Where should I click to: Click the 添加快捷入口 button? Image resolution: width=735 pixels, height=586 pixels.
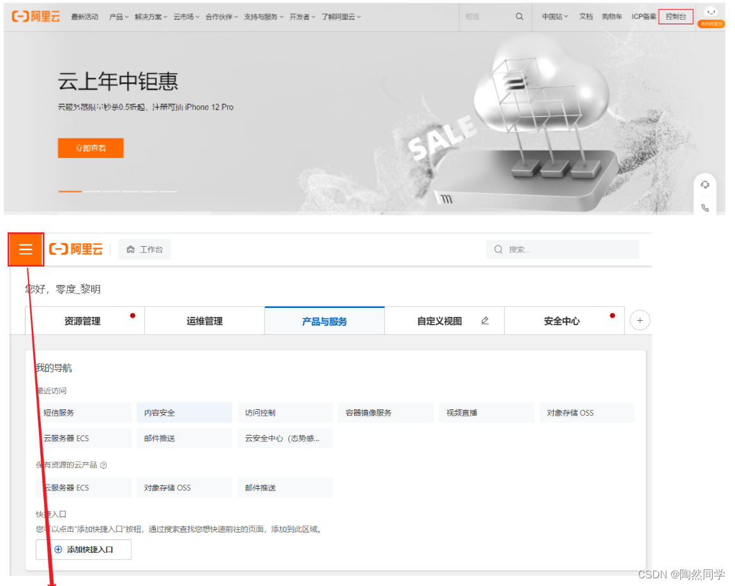coord(84,550)
